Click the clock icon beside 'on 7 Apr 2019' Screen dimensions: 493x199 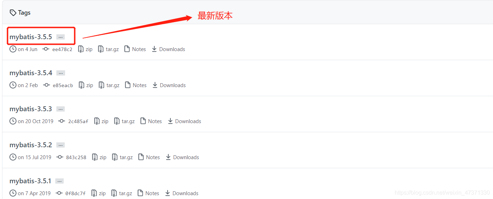(x=13, y=193)
